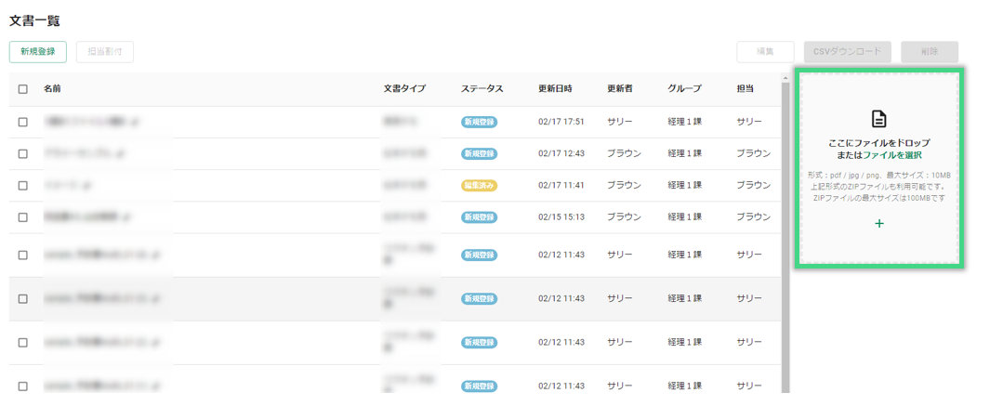The image size is (990, 406).
Task: Click 新規登録 badge in the 02/17 12:43 row
Action: coord(479,153)
